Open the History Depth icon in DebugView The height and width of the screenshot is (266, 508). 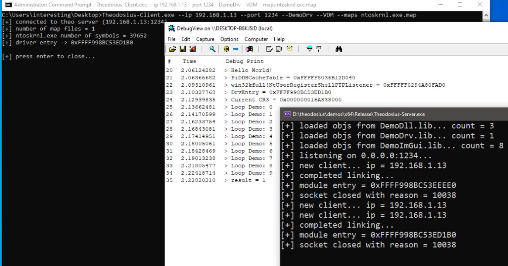tap(319, 49)
